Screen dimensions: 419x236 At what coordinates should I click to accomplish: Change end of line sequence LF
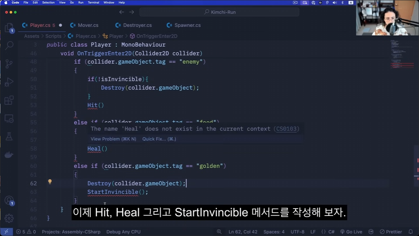(x=313, y=232)
